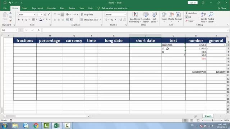Open the Font dialog launcher
Image resolution: width=230 pixels, height=129 pixels.
(50, 25)
